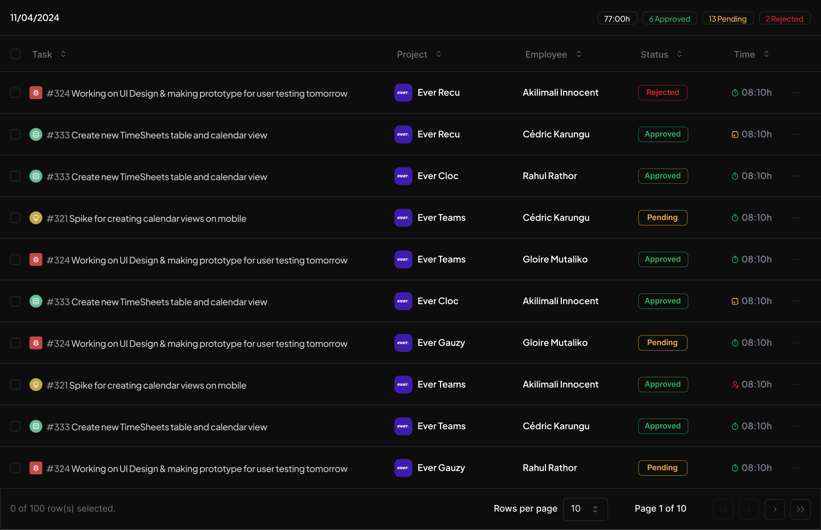The image size is (821, 530).
Task: Open the three-dot menu for Akilimali Innocent's Rejected row
Action: (x=796, y=93)
